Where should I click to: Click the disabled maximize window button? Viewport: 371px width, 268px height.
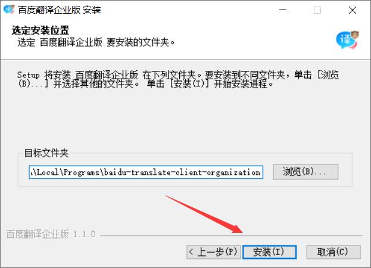click(x=317, y=10)
